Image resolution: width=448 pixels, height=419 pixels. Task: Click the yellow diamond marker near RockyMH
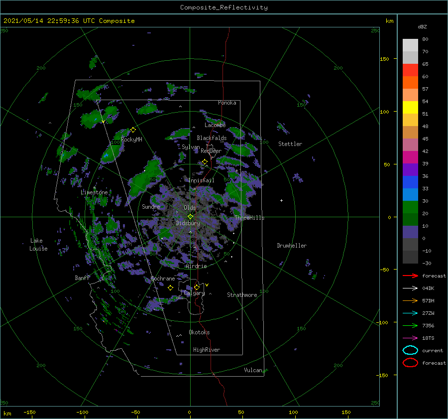[133, 130]
